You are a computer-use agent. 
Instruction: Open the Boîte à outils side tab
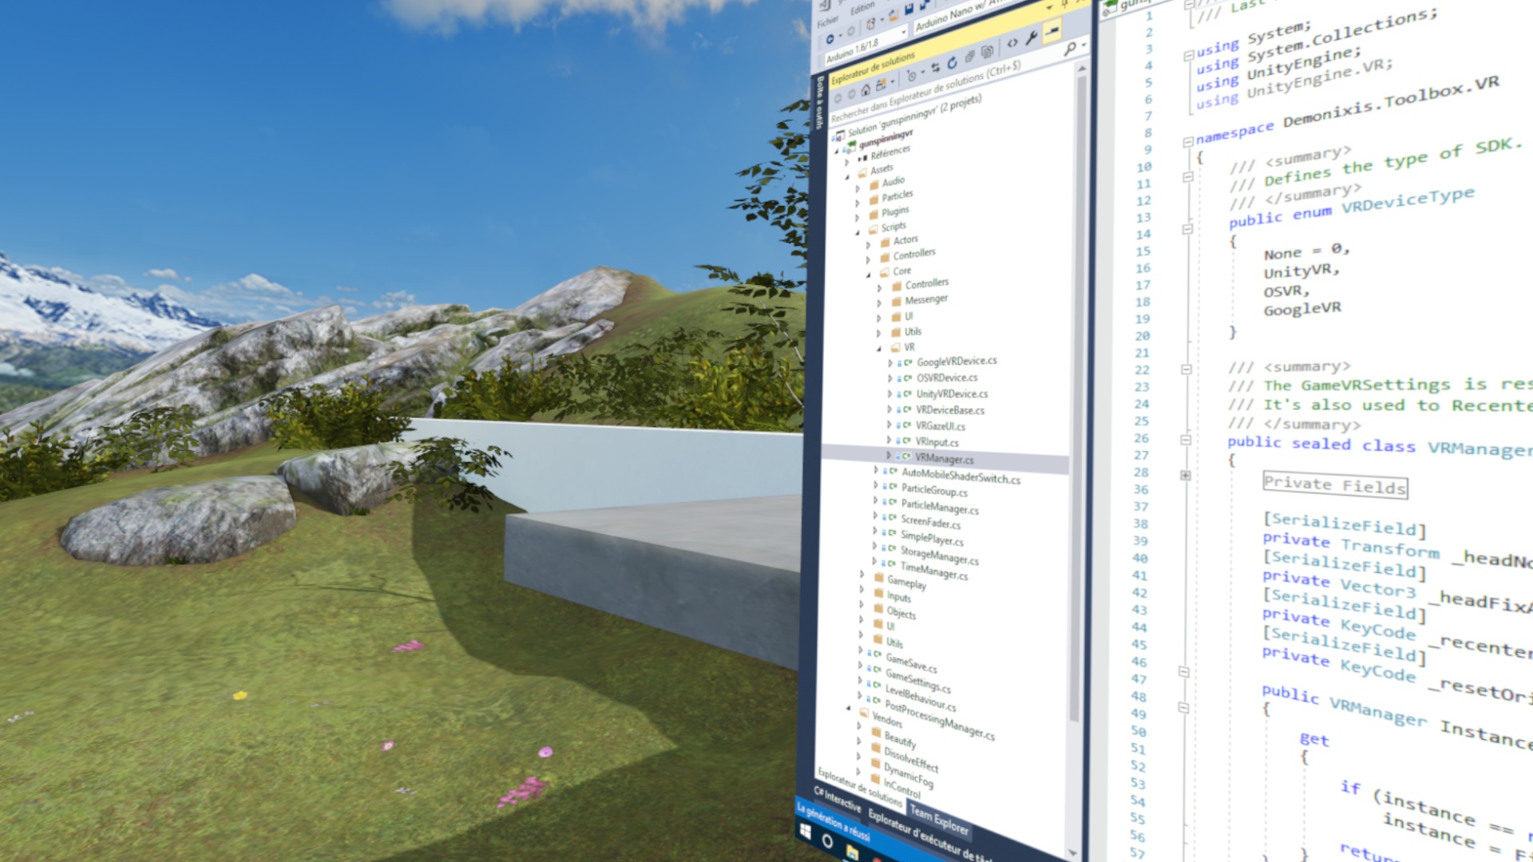pos(818,102)
